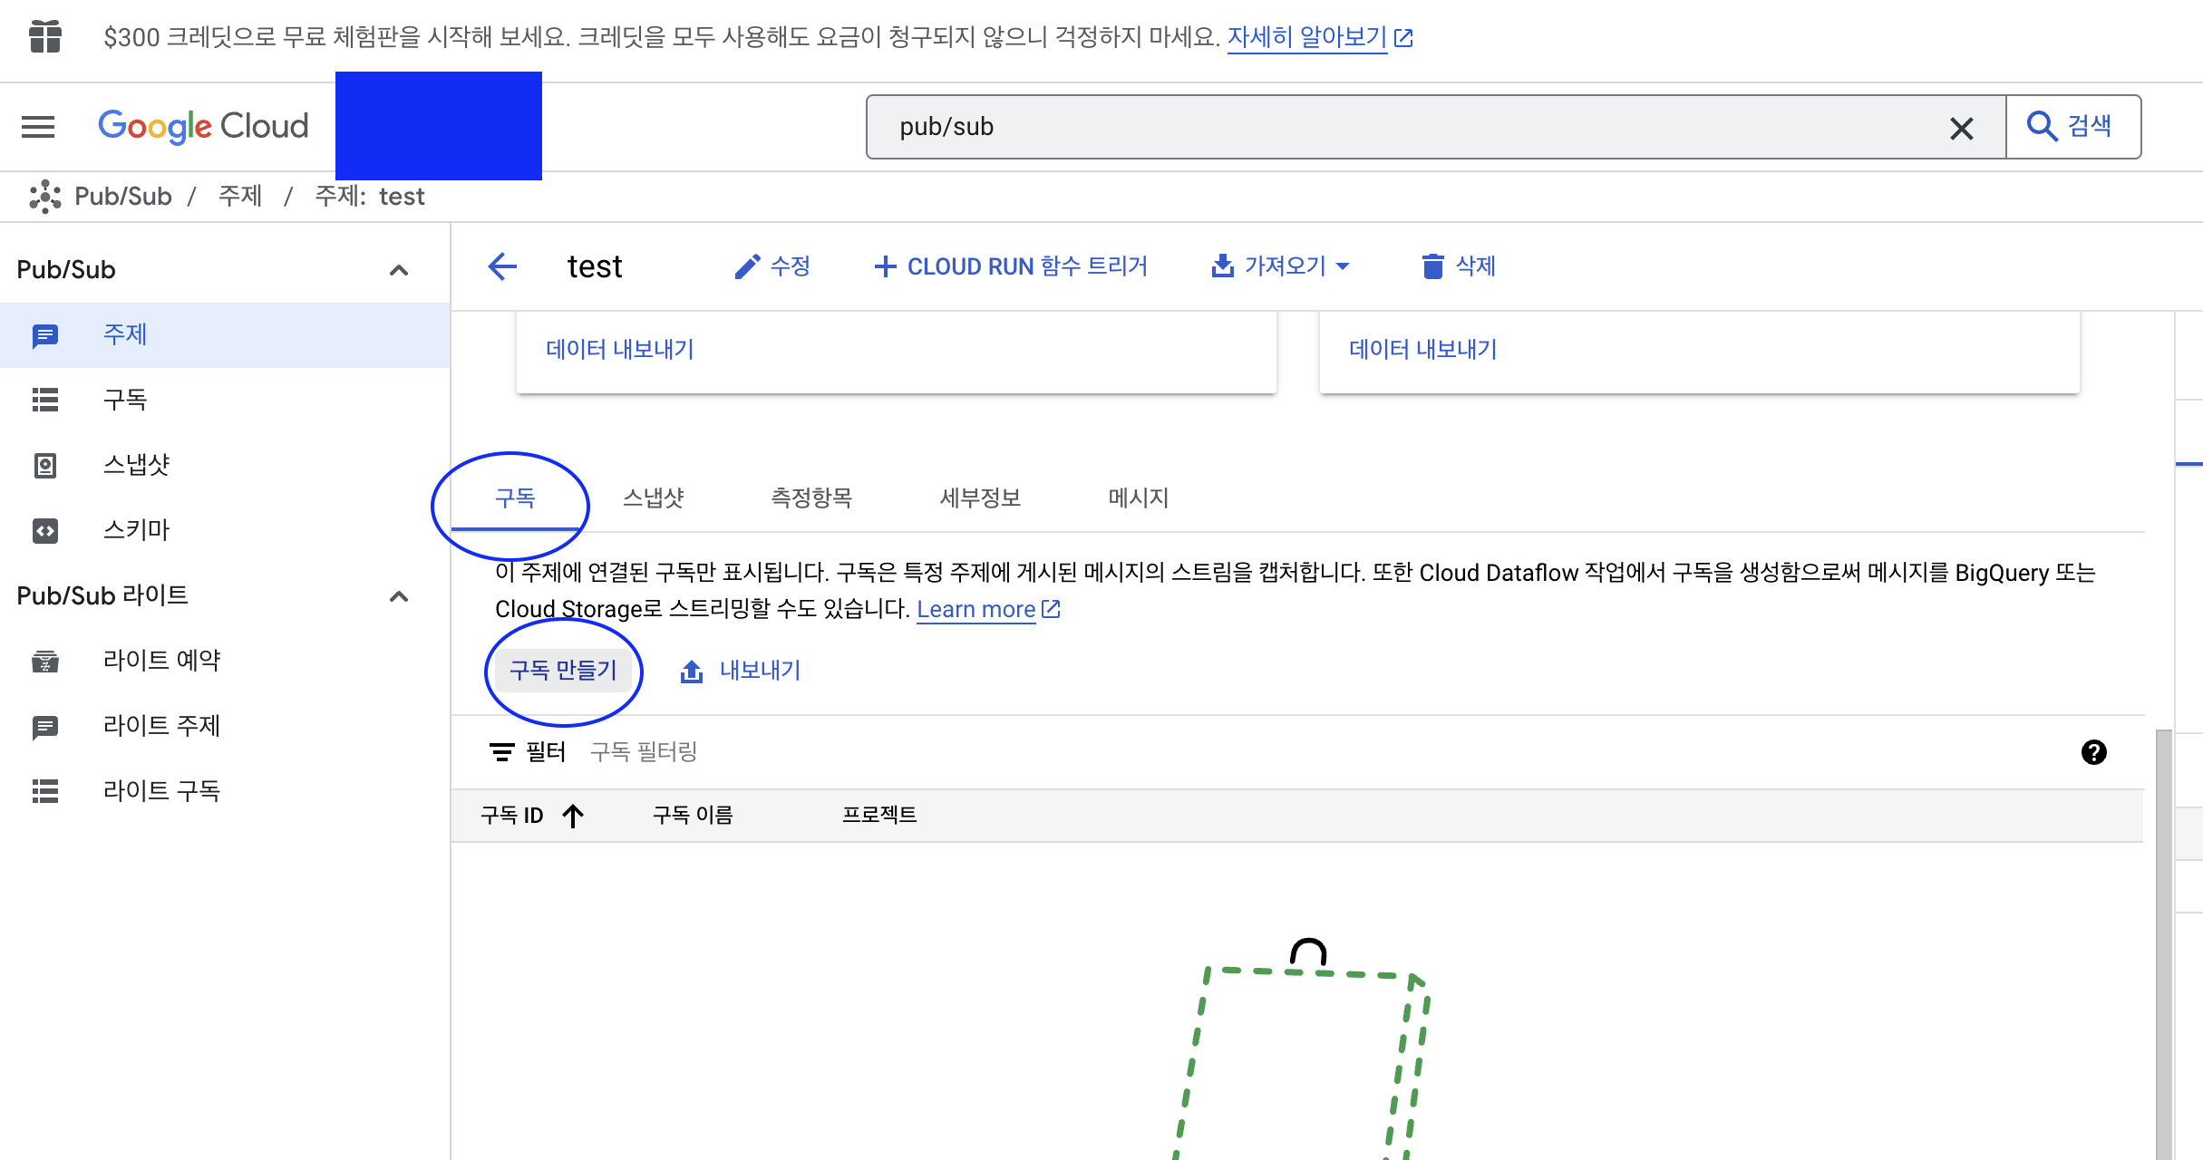Clear the search box with X icon
The image size is (2203, 1160).
click(1961, 129)
